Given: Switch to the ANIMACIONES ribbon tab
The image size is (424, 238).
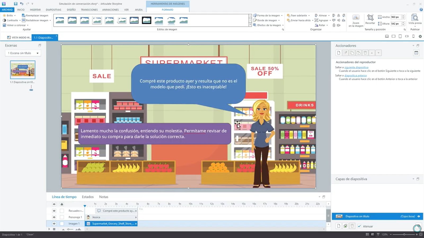Looking at the screenshot, I should 111,10.
